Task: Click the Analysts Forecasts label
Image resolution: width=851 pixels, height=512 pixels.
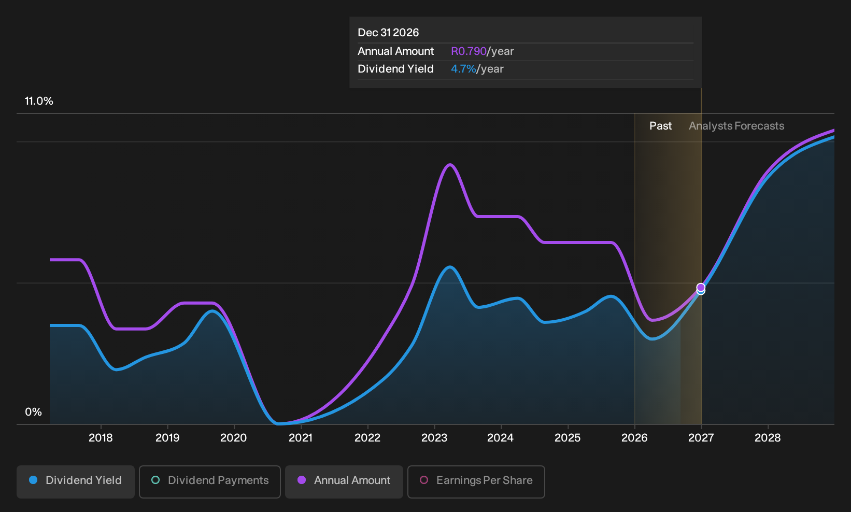Action: pos(736,126)
